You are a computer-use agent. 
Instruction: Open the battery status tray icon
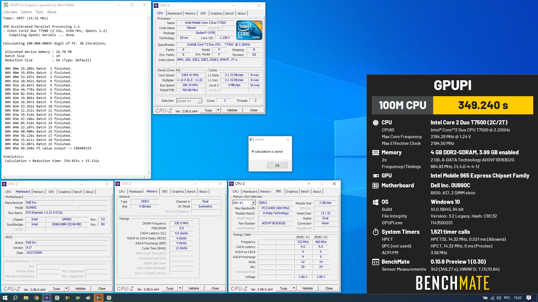tap(485, 298)
